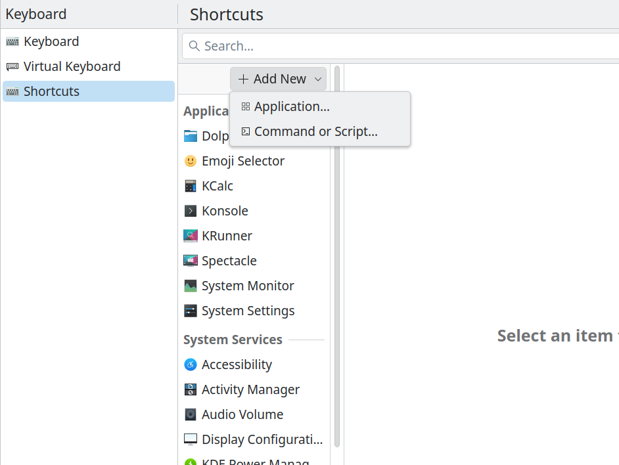The height and width of the screenshot is (465, 619).
Task: Click the Display Configuration monitor icon
Action: tap(191, 439)
